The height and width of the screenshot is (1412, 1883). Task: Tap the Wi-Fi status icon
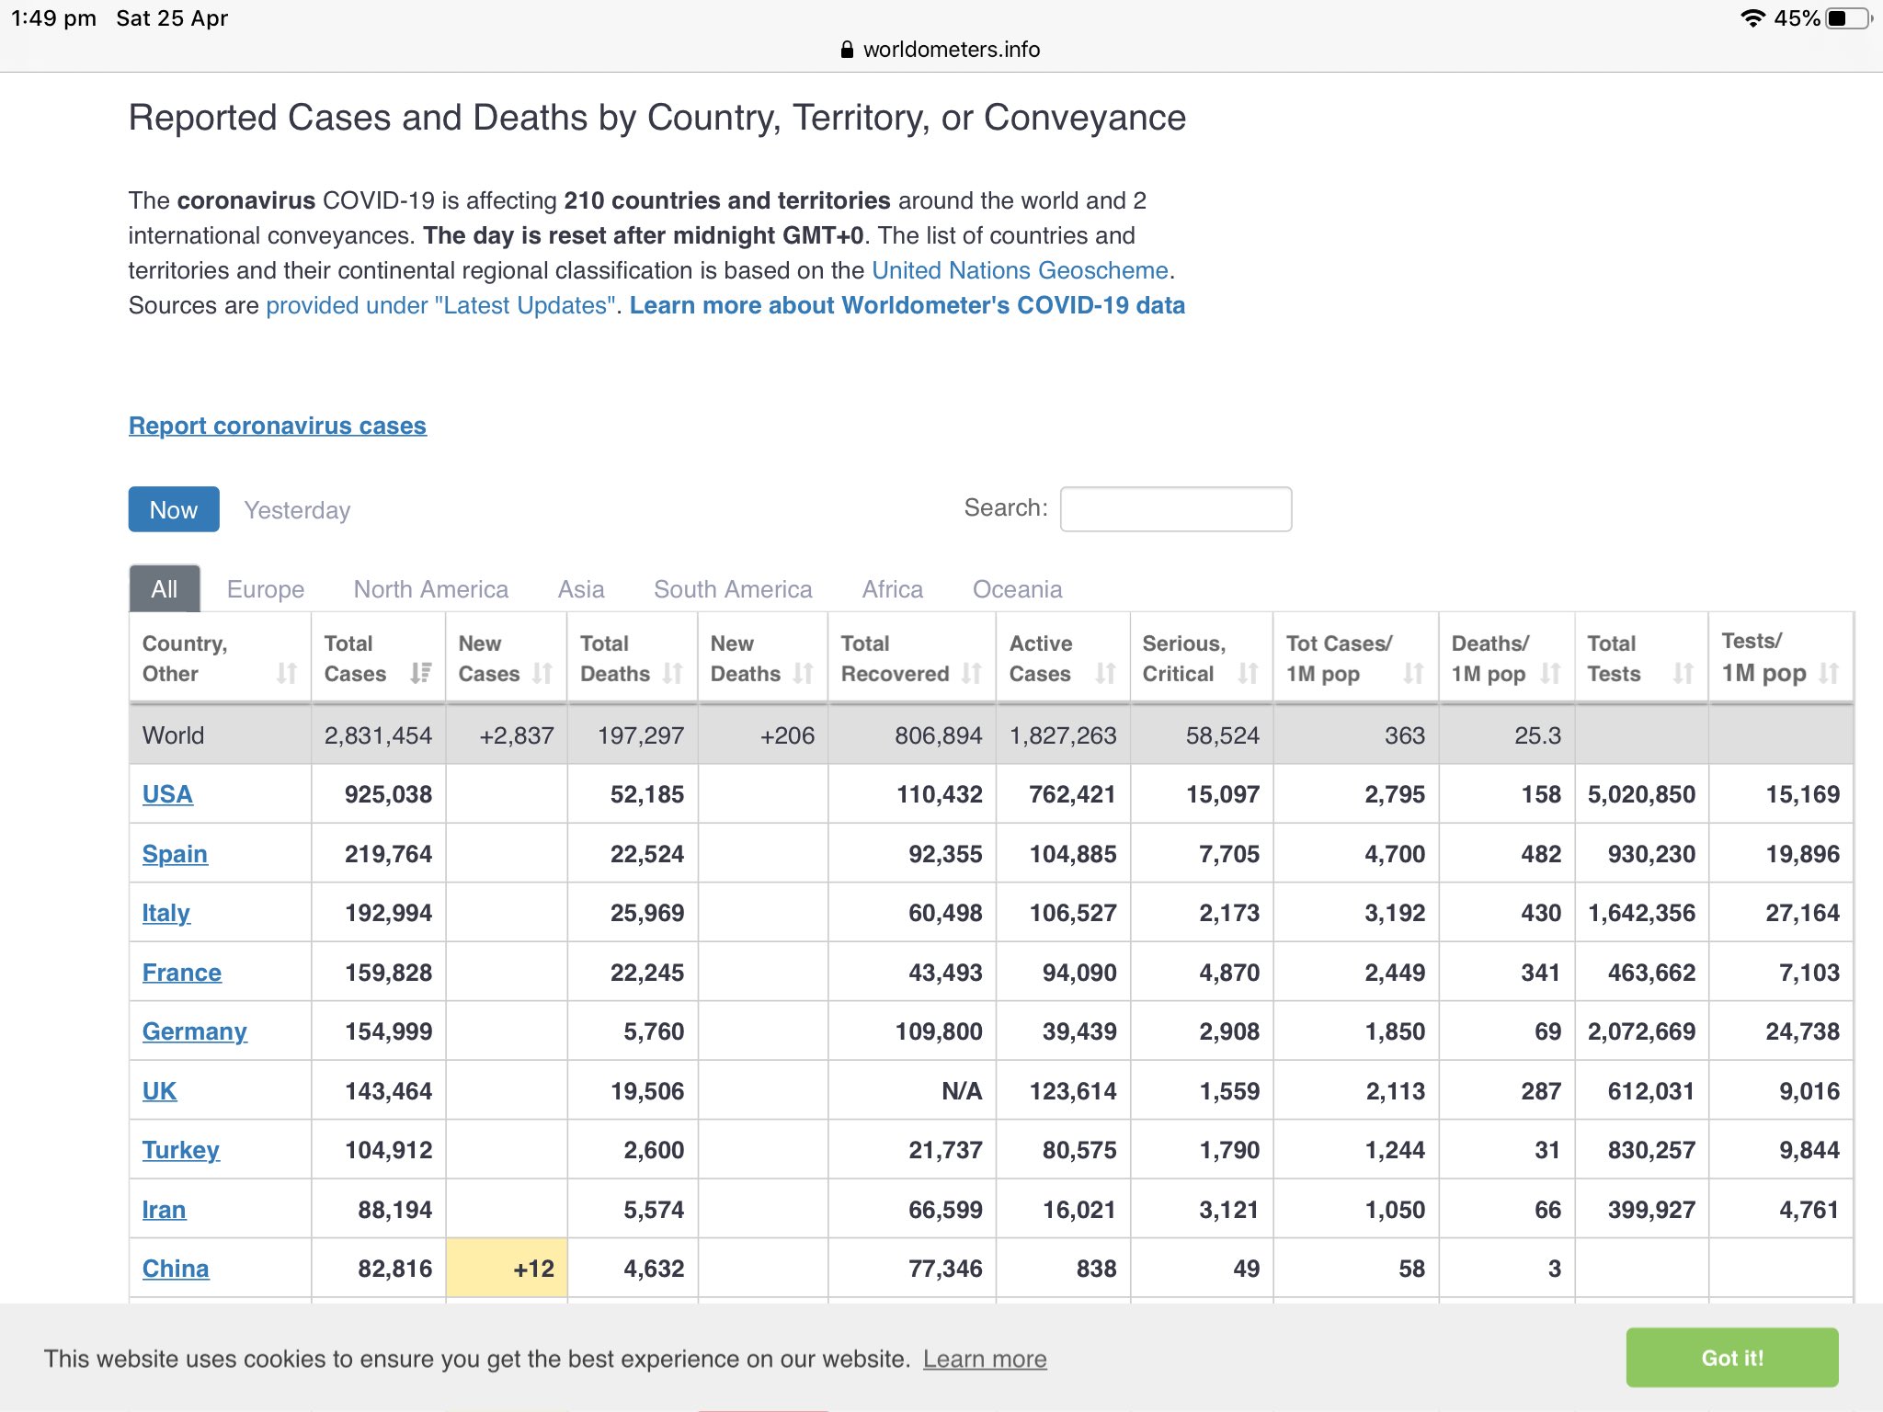click(1753, 18)
